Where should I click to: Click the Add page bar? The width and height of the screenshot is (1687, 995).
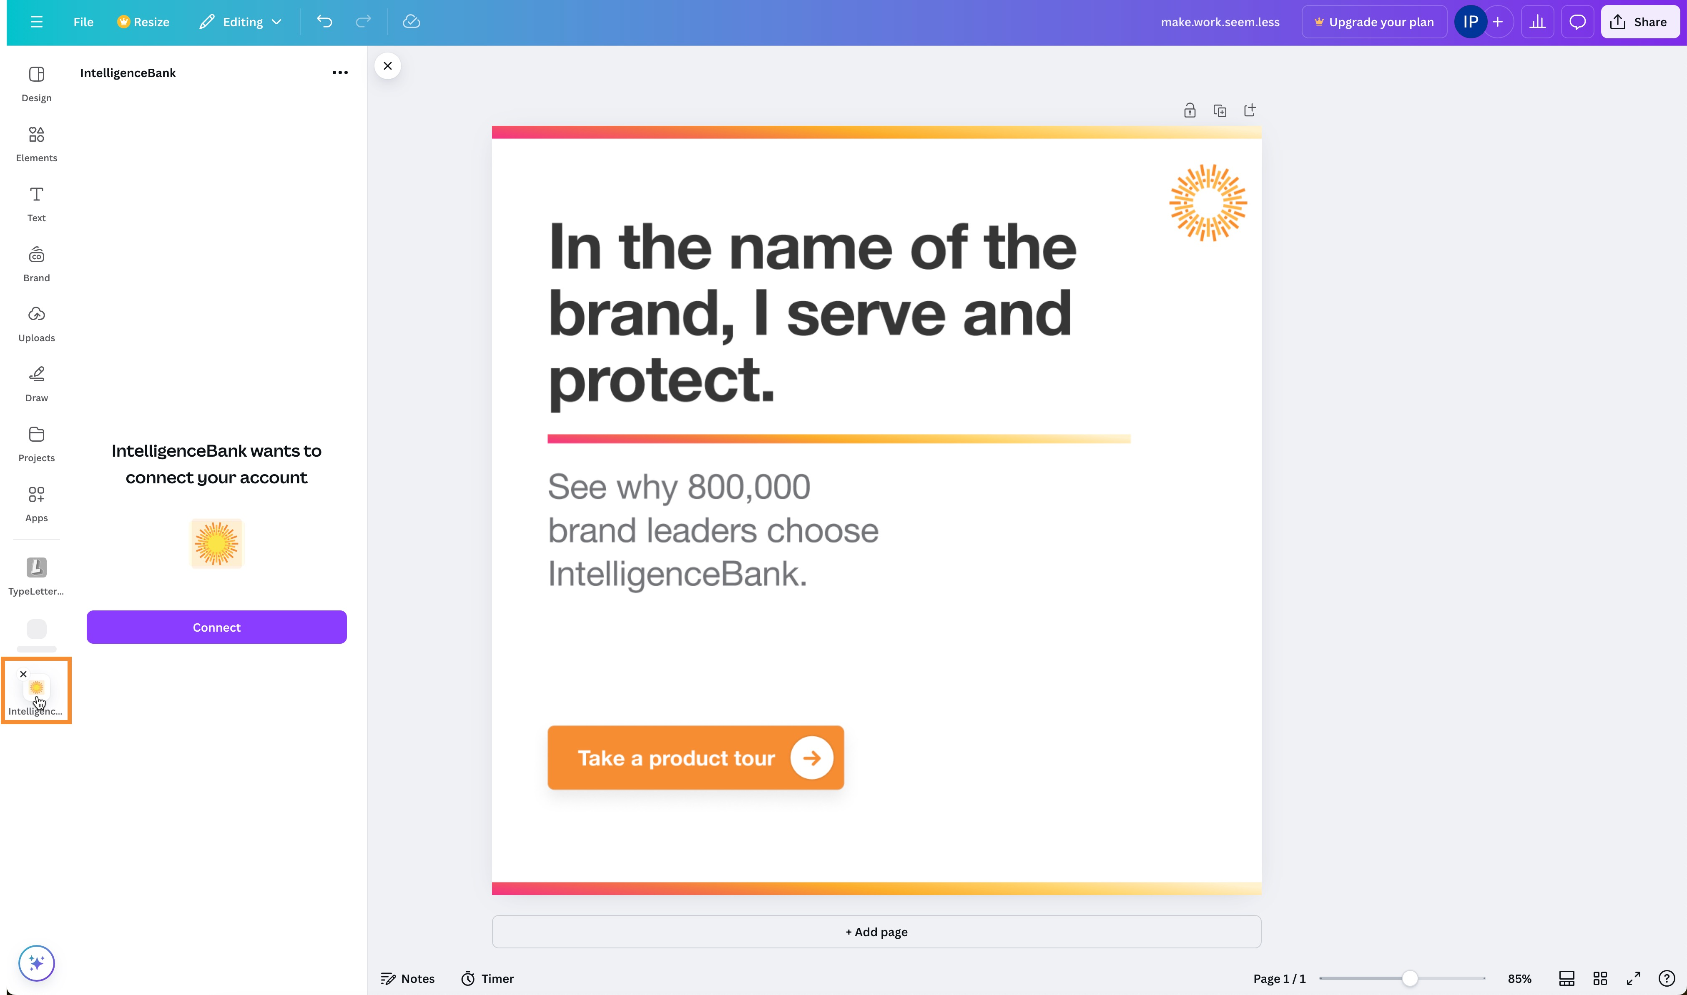[876, 931]
